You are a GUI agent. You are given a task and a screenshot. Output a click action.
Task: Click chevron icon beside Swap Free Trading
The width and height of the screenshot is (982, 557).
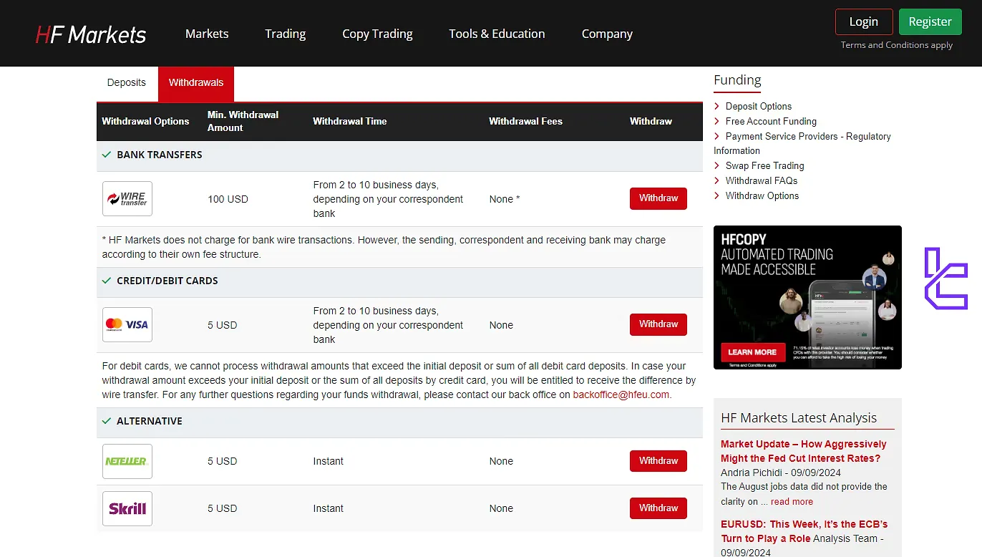tap(717, 165)
